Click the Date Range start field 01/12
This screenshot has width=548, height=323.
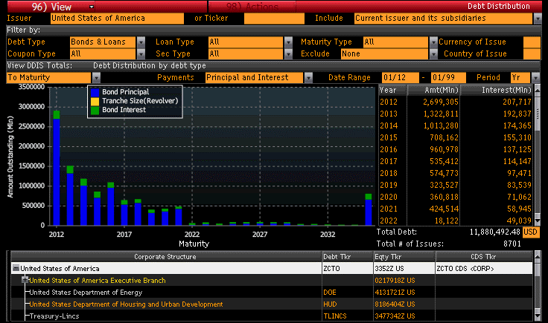pyautogui.click(x=401, y=78)
